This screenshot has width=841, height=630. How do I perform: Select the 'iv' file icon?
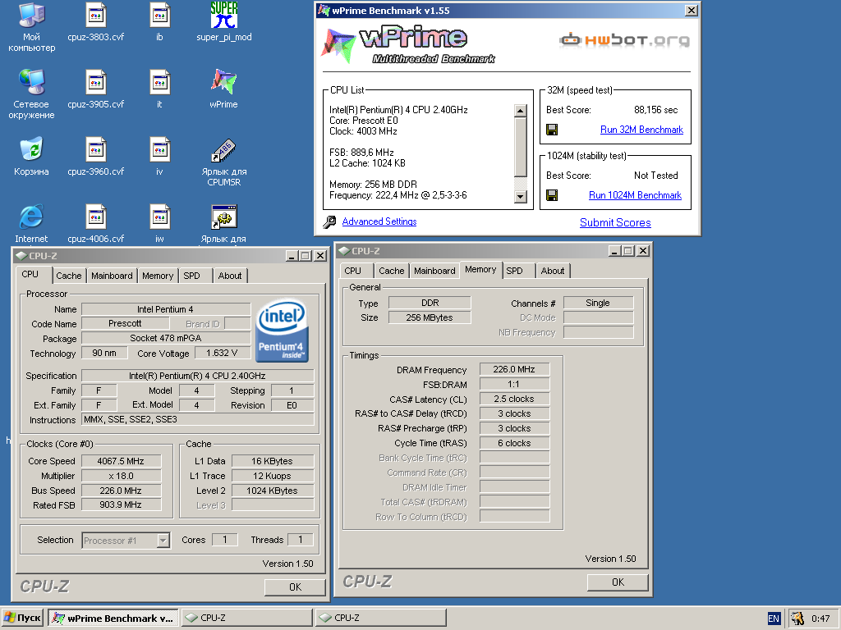point(160,157)
